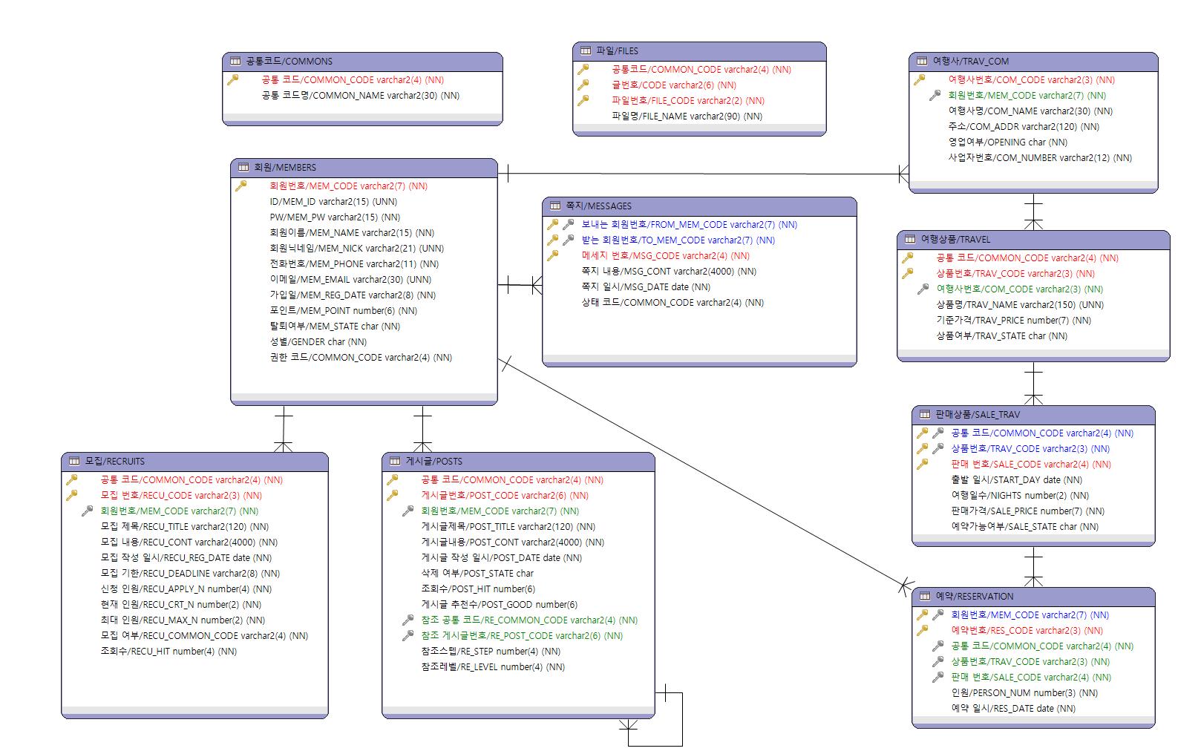Click the table icon in the COMMONS header
1178x754 pixels.
click(x=235, y=61)
